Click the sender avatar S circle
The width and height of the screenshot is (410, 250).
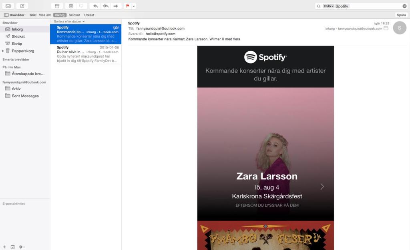pos(400,28)
